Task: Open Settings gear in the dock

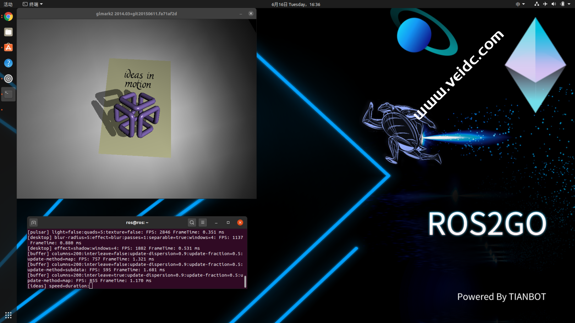Action: coord(9,79)
